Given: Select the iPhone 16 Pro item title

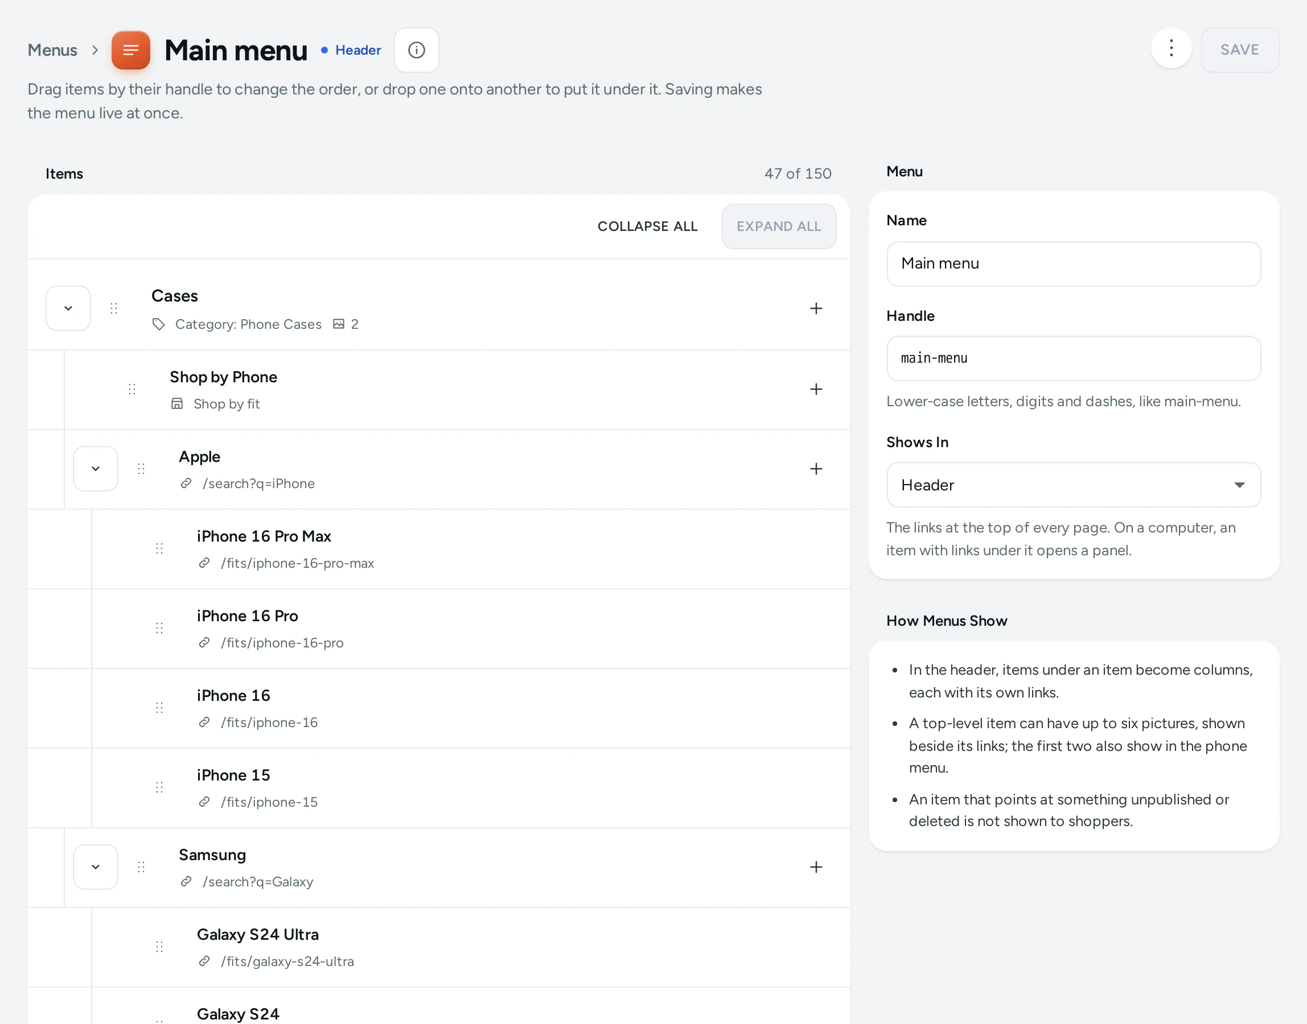Looking at the screenshot, I should pos(247,616).
